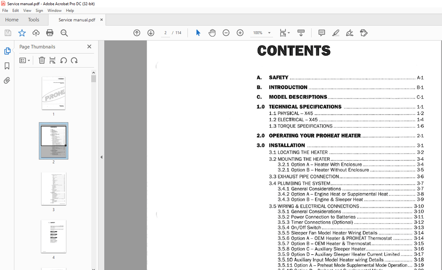Toggle the Bookmarks sidebar panel
Image resolution: width=442 pixels, height=270 pixels.
pyautogui.click(x=7, y=66)
